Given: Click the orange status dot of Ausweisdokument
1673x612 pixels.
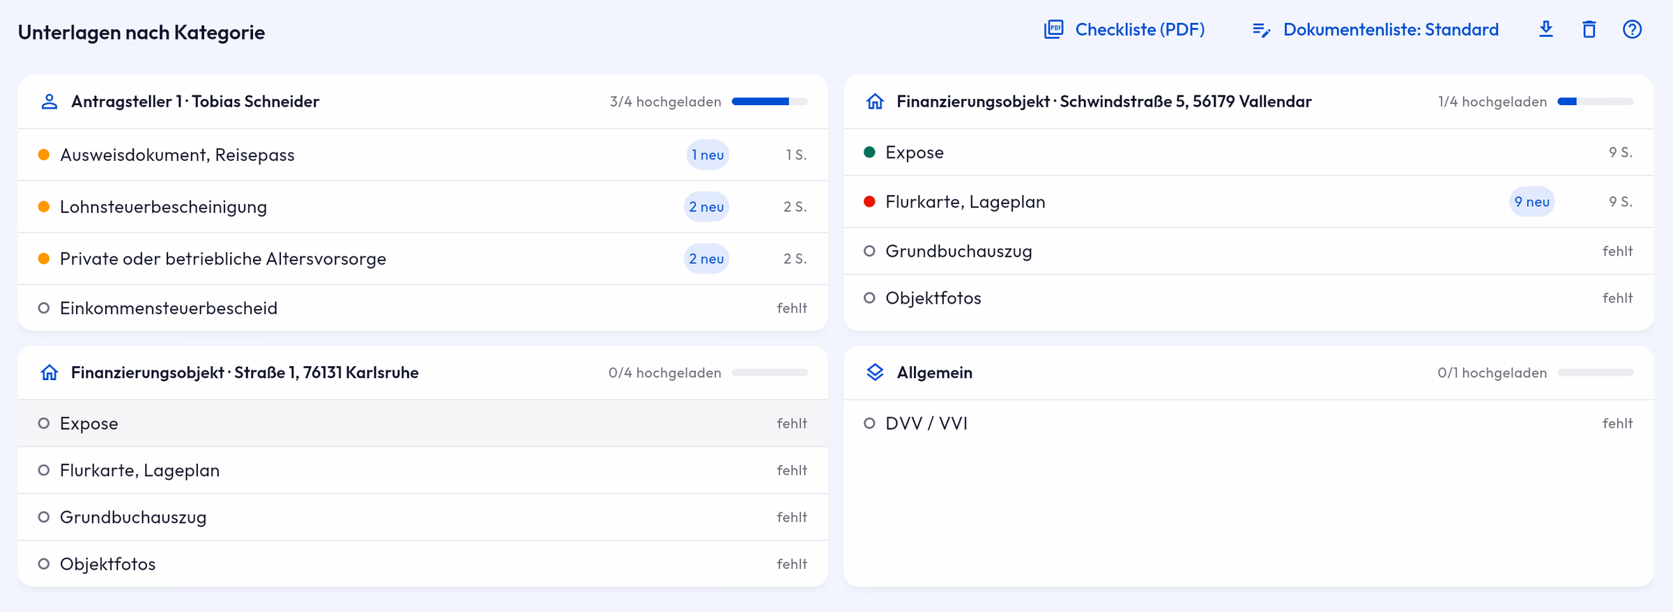Looking at the screenshot, I should point(44,155).
